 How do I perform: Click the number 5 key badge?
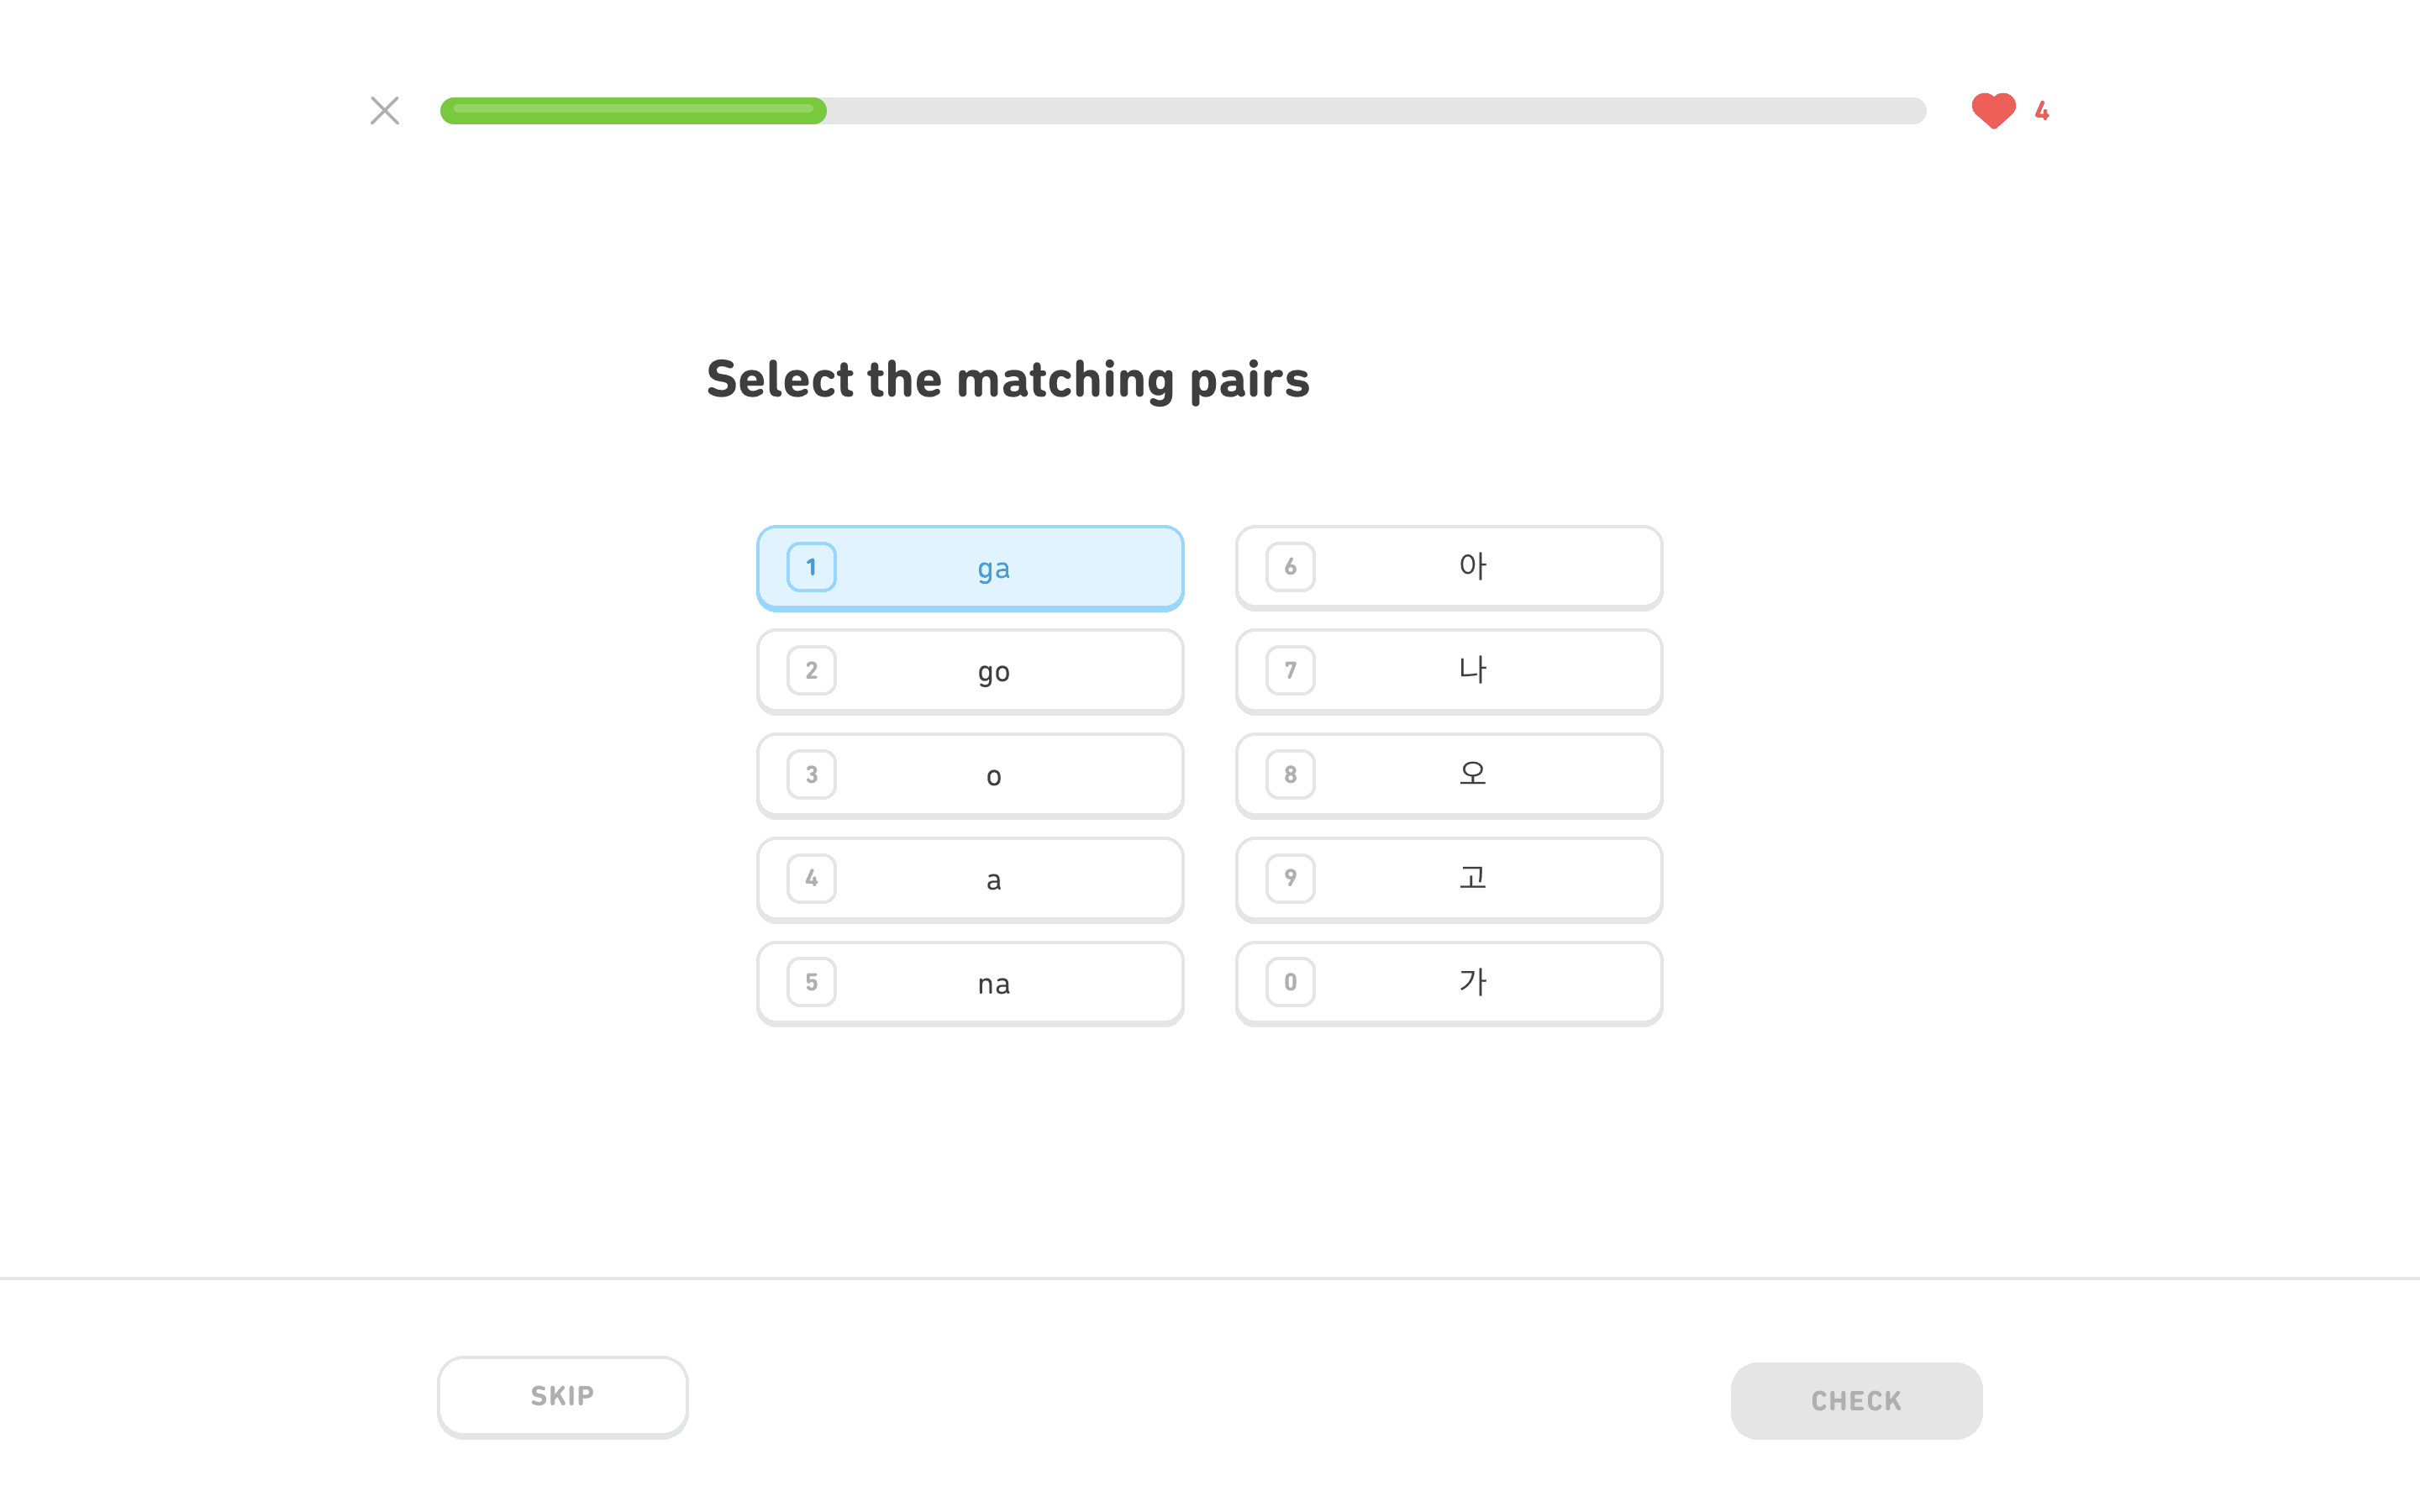[x=811, y=982]
